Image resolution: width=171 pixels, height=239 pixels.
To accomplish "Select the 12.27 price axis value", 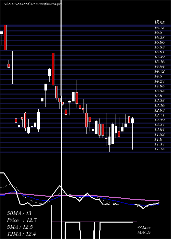I will 159,125.
